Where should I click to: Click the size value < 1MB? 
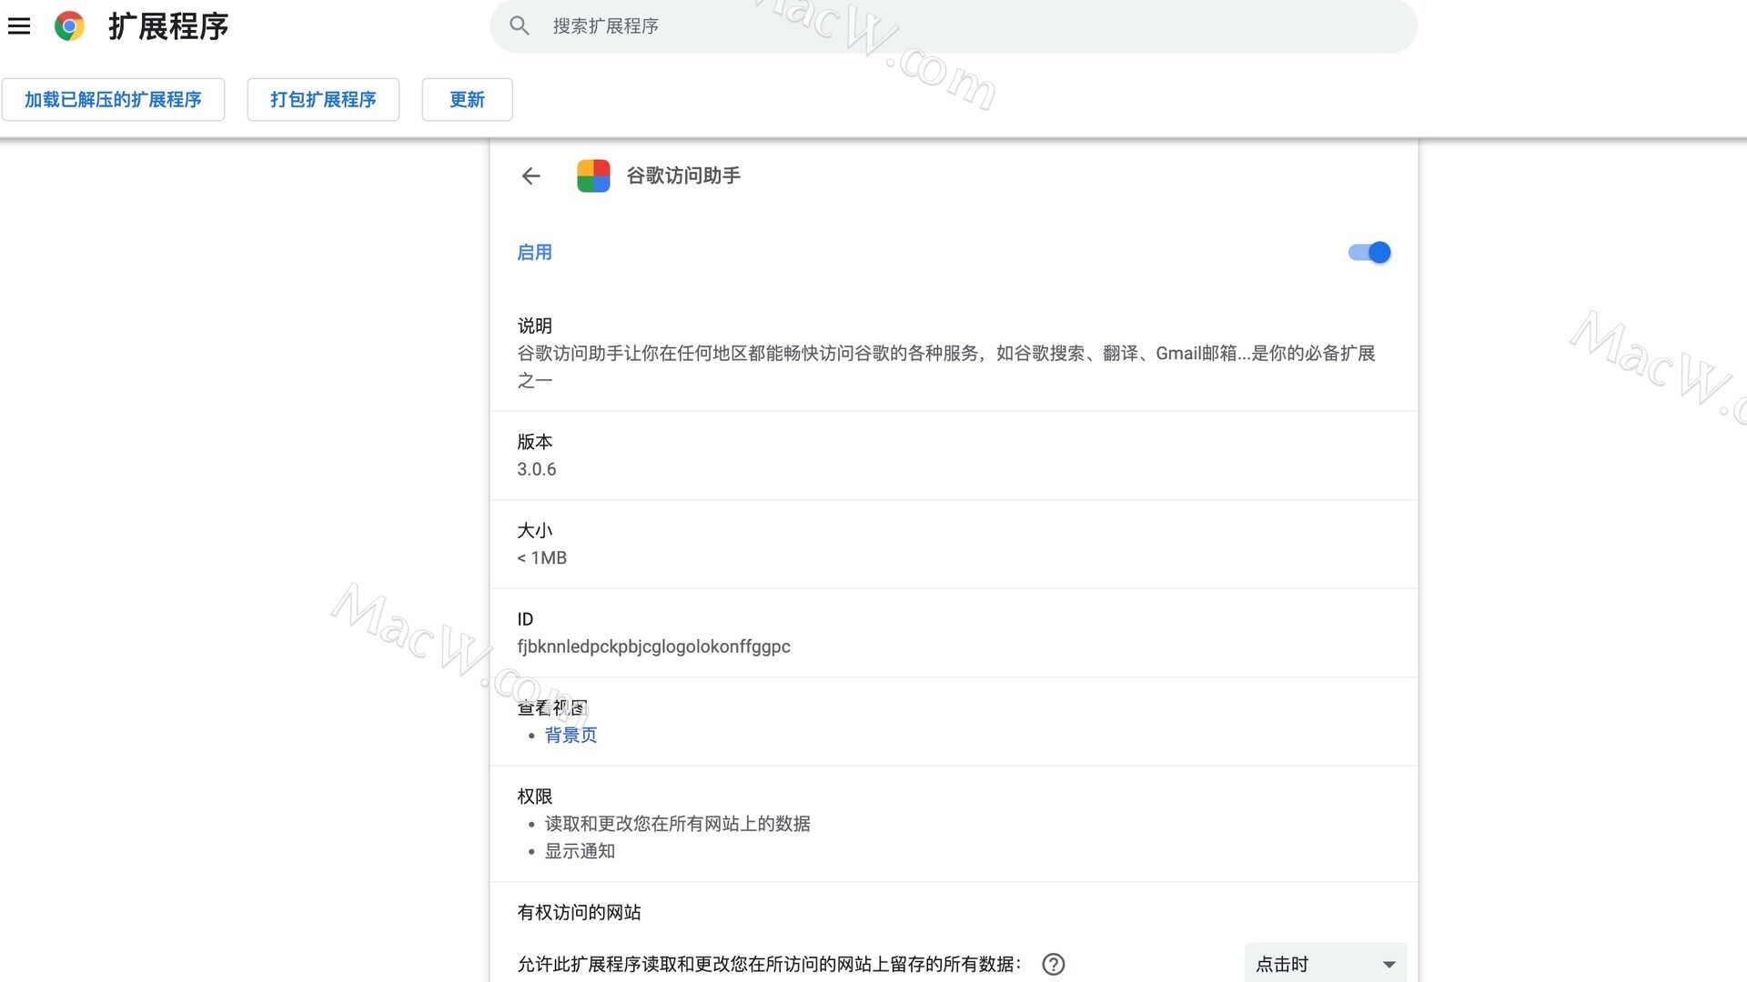pos(542,557)
